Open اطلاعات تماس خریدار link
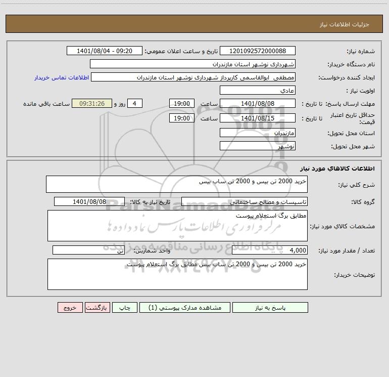This screenshot has height=377, width=389. (62, 77)
